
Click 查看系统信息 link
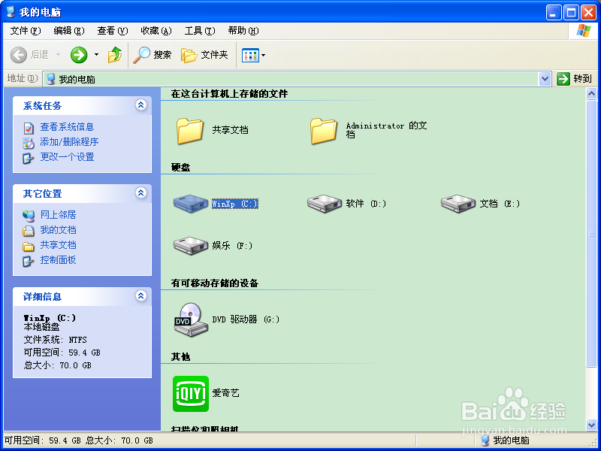[x=67, y=127]
